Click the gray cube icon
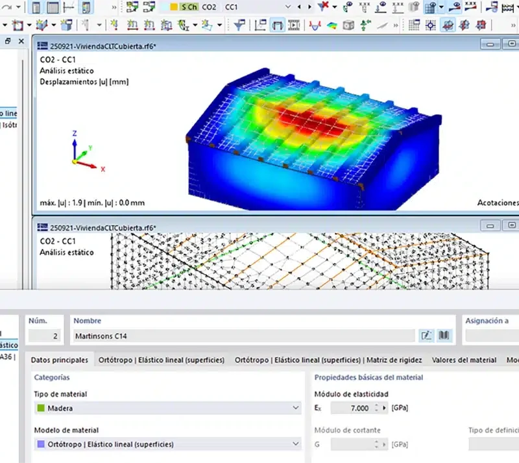The image size is (519, 463). point(348,25)
